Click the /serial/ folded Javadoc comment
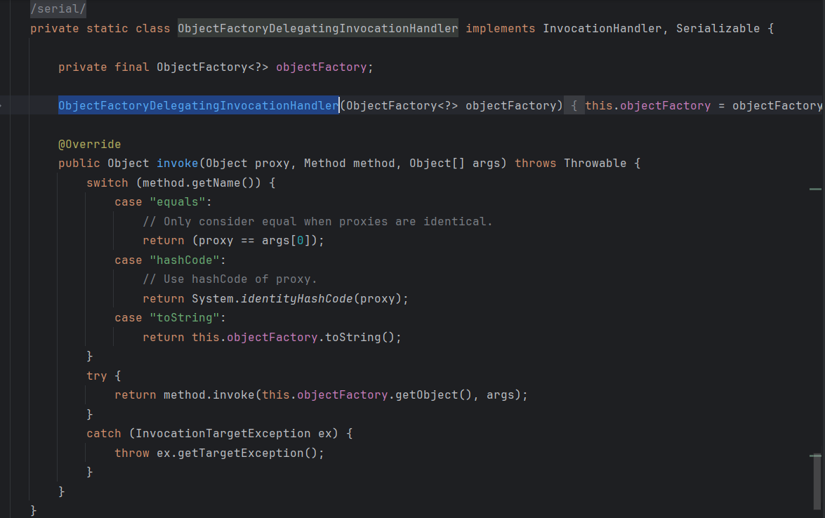Viewport: 825px width, 518px height. 58,10
